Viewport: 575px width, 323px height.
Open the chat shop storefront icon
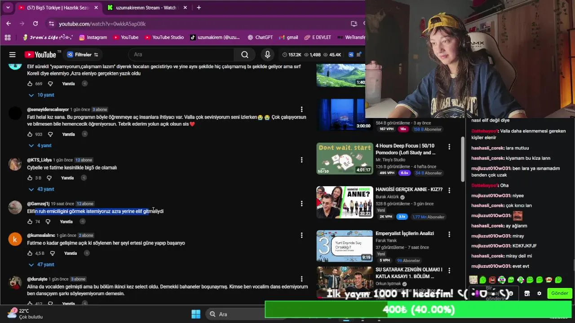coord(527,293)
